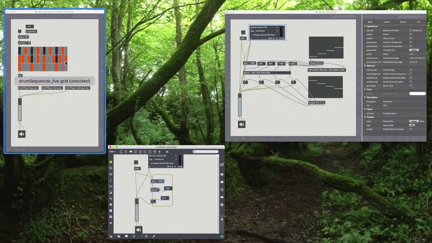432x243 pixels.
Task: Open the All tab menu in the inspector
Action: click(x=419, y=22)
